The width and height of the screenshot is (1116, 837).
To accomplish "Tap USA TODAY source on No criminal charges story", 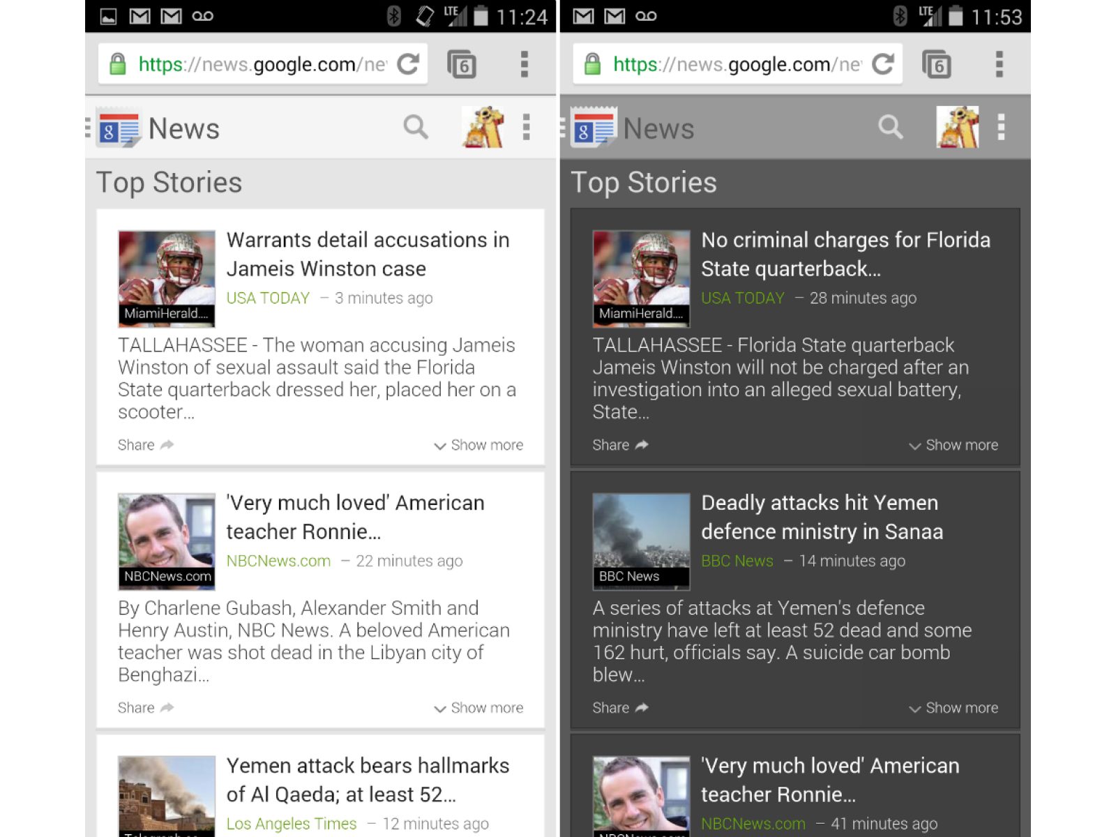I will tap(743, 298).
